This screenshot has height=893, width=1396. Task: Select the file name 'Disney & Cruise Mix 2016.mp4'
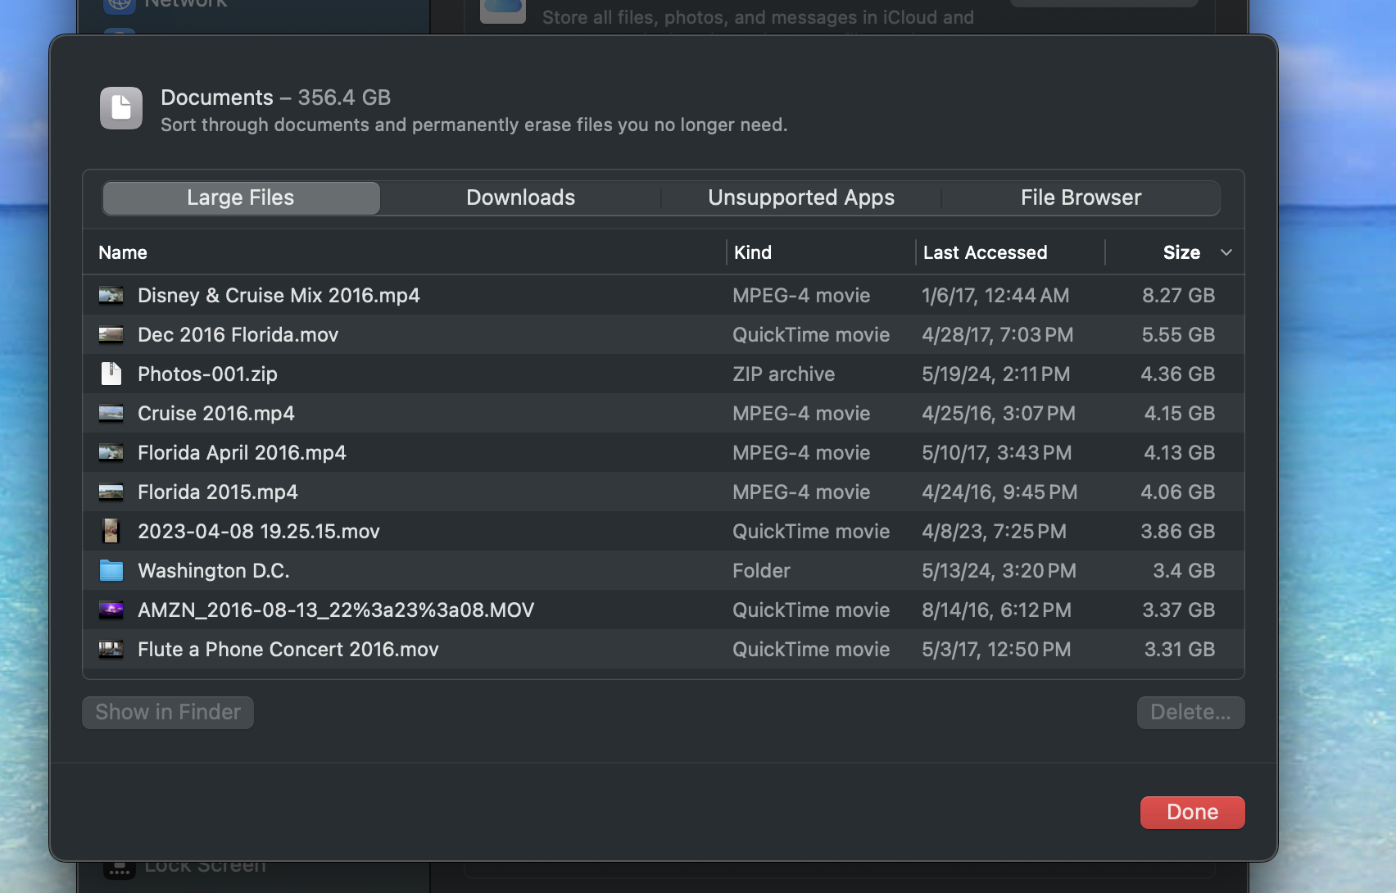[x=279, y=295]
